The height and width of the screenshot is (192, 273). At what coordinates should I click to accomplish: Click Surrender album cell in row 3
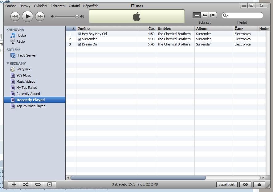click(x=203, y=44)
